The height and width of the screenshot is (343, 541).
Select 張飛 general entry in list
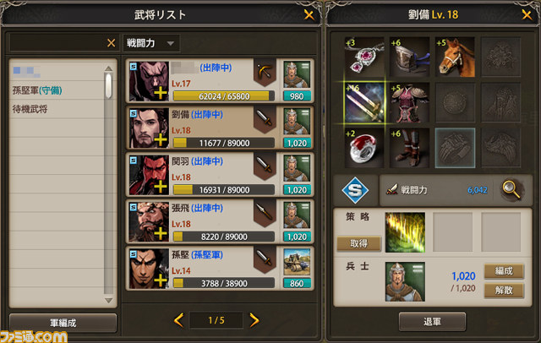click(220, 221)
